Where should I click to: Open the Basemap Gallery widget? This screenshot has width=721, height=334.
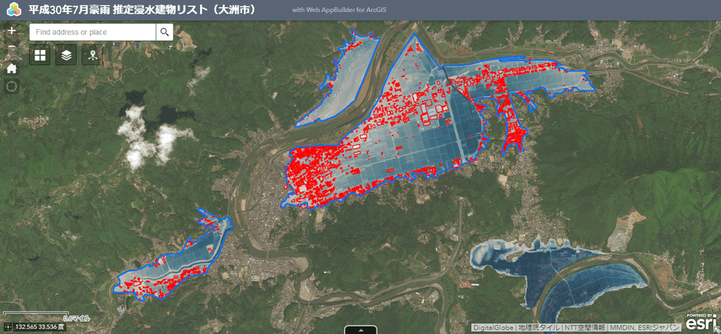click(40, 55)
